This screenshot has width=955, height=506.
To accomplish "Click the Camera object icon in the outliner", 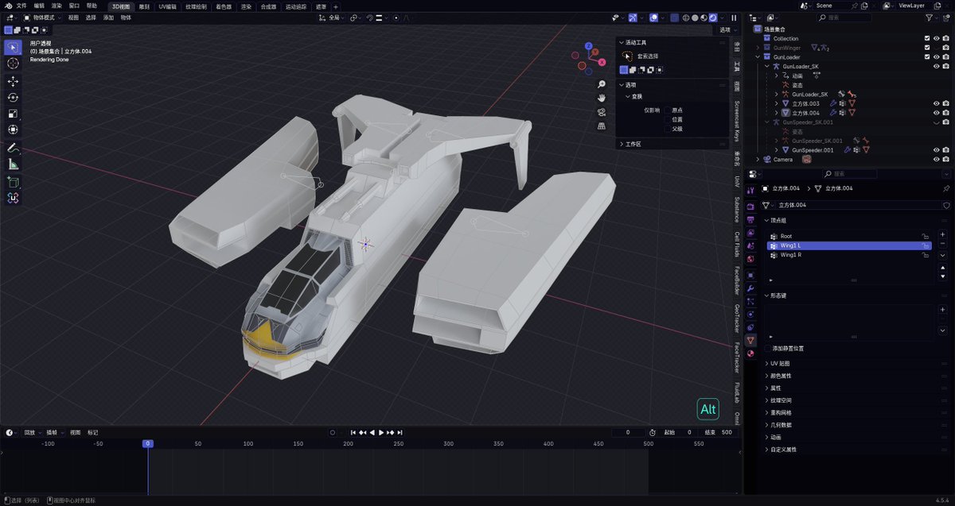I will point(766,159).
